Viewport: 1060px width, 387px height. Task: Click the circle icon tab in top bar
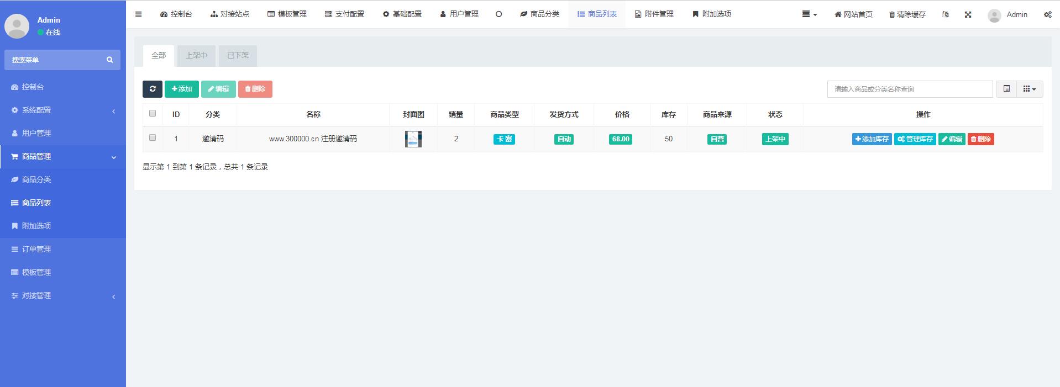pyautogui.click(x=498, y=14)
